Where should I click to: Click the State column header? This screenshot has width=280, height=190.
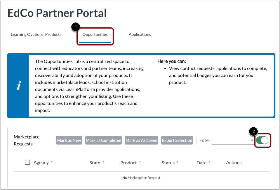[x=95, y=163]
